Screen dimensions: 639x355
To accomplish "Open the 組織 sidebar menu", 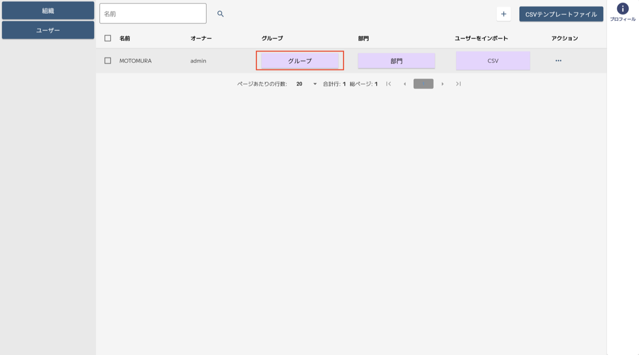I will [48, 11].
